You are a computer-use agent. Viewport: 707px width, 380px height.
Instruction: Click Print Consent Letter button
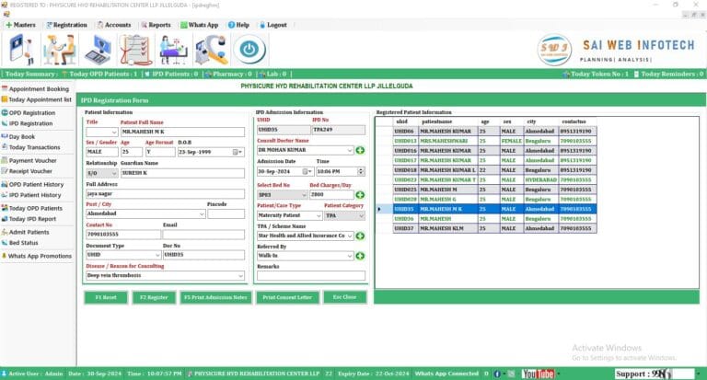[287, 297]
